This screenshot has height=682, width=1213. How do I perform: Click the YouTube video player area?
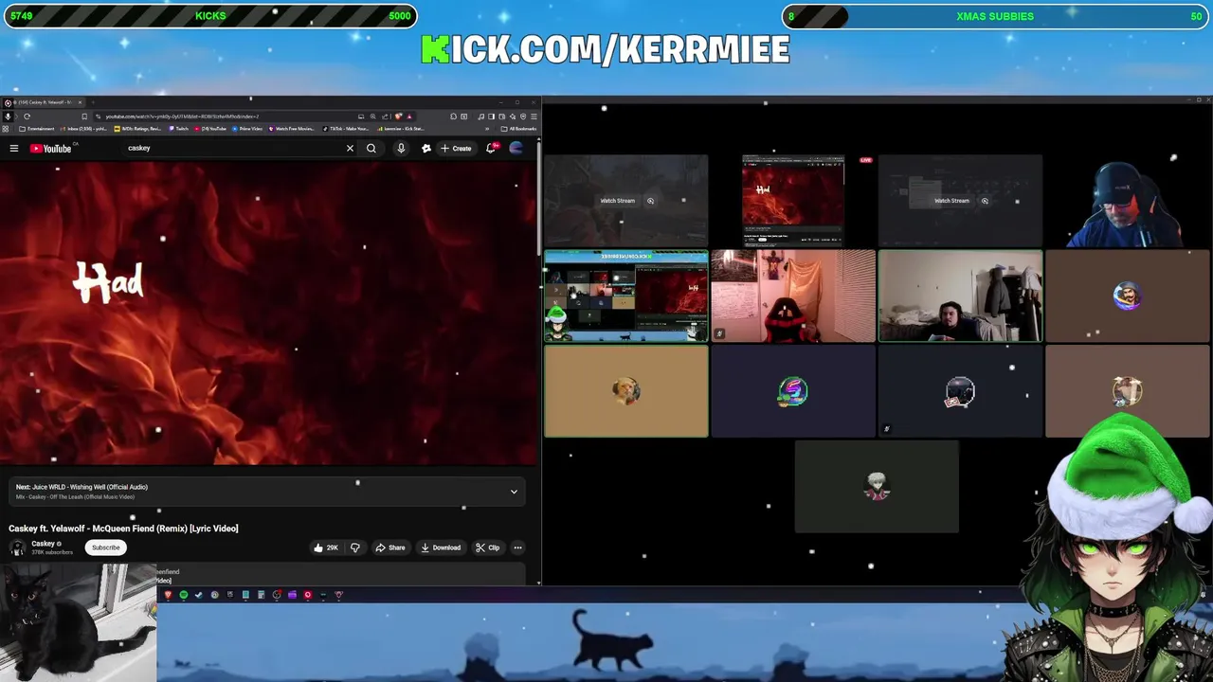[x=269, y=313]
